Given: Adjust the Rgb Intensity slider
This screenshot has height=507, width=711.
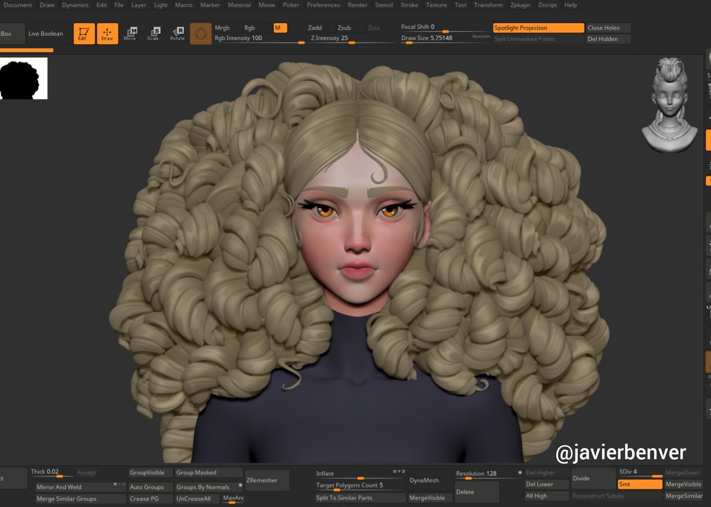Looking at the screenshot, I should [x=259, y=39].
